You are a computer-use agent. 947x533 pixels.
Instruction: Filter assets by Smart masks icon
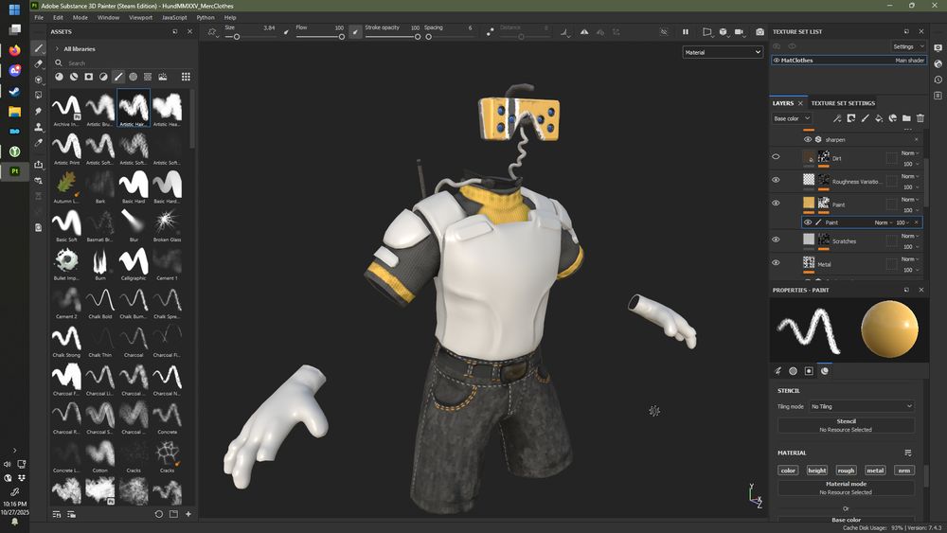click(x=89, y=77)
